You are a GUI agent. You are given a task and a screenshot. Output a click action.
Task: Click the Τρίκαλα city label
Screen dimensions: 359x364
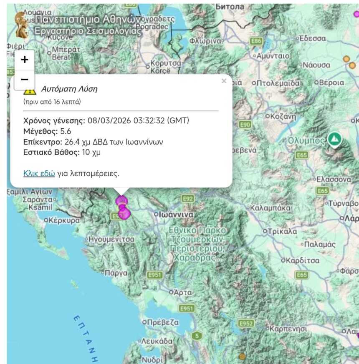[282, 231]
